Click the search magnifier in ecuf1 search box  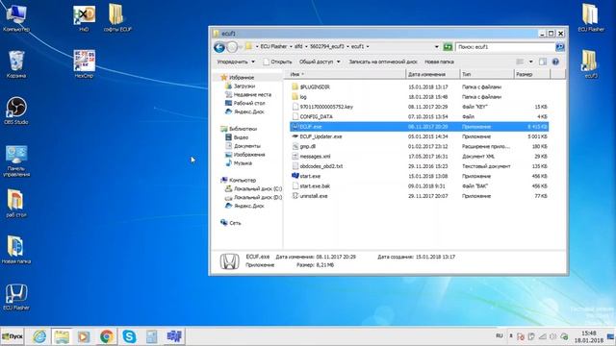560,47
